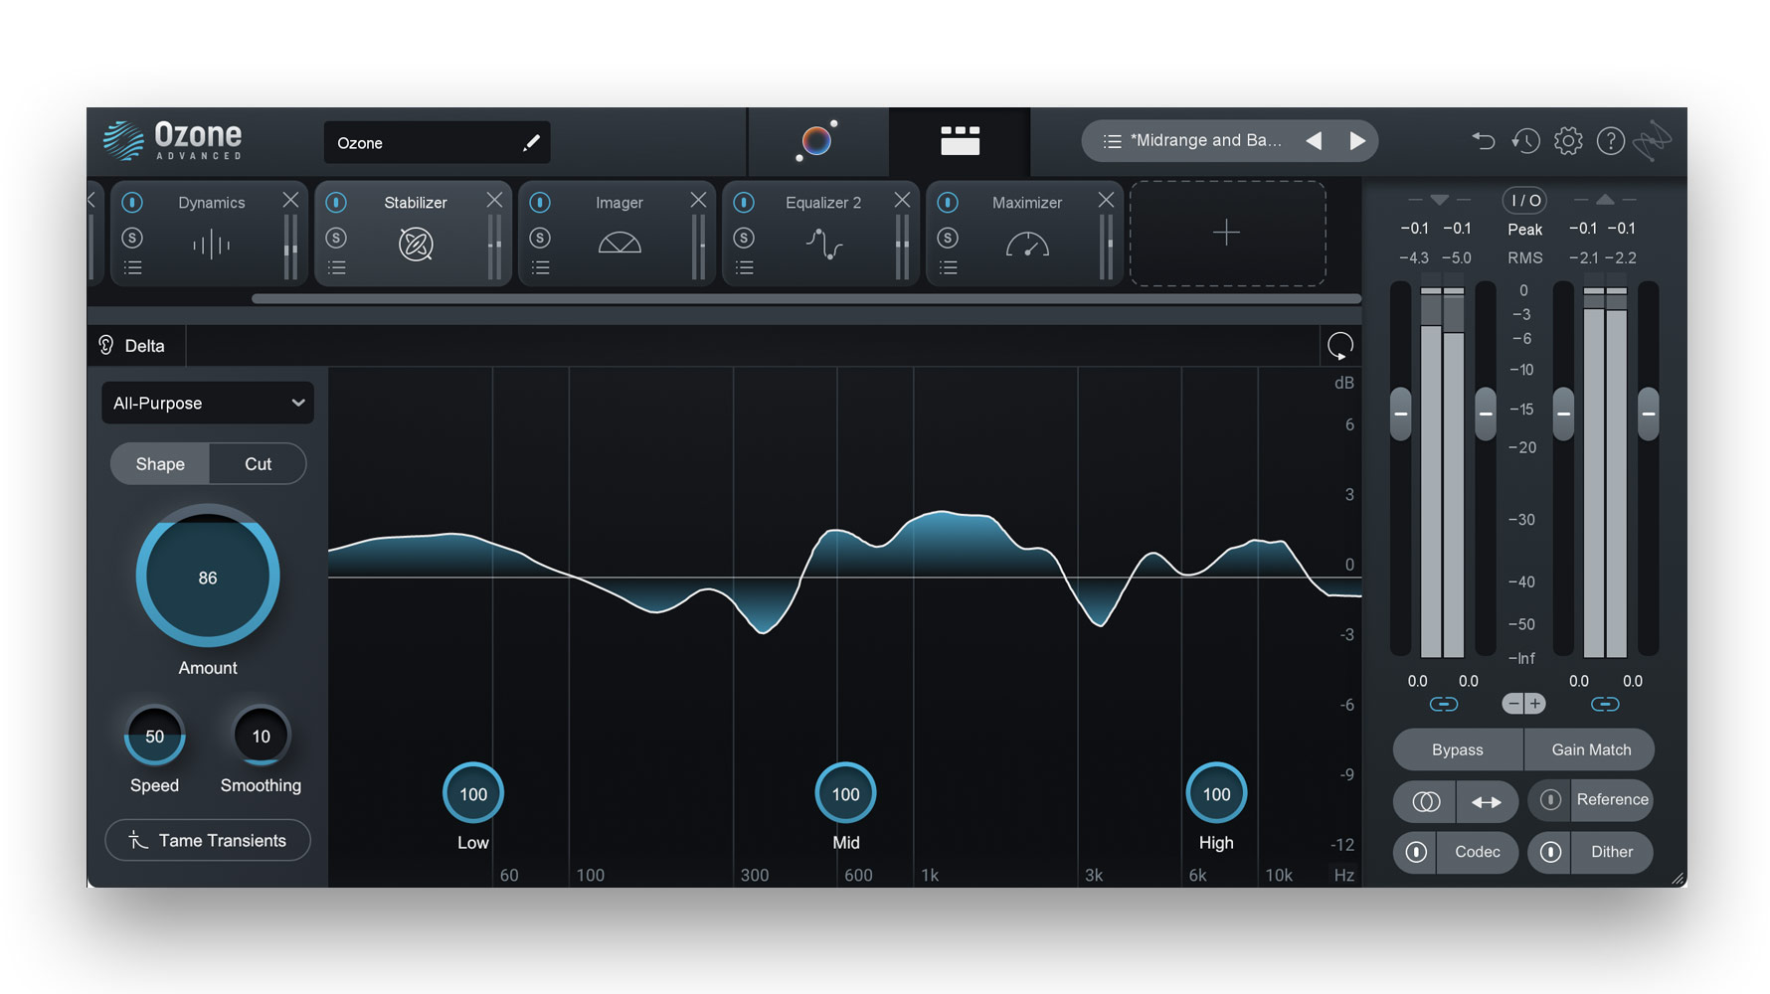Open the All-Purpose profile dropdown

(207, 403)
